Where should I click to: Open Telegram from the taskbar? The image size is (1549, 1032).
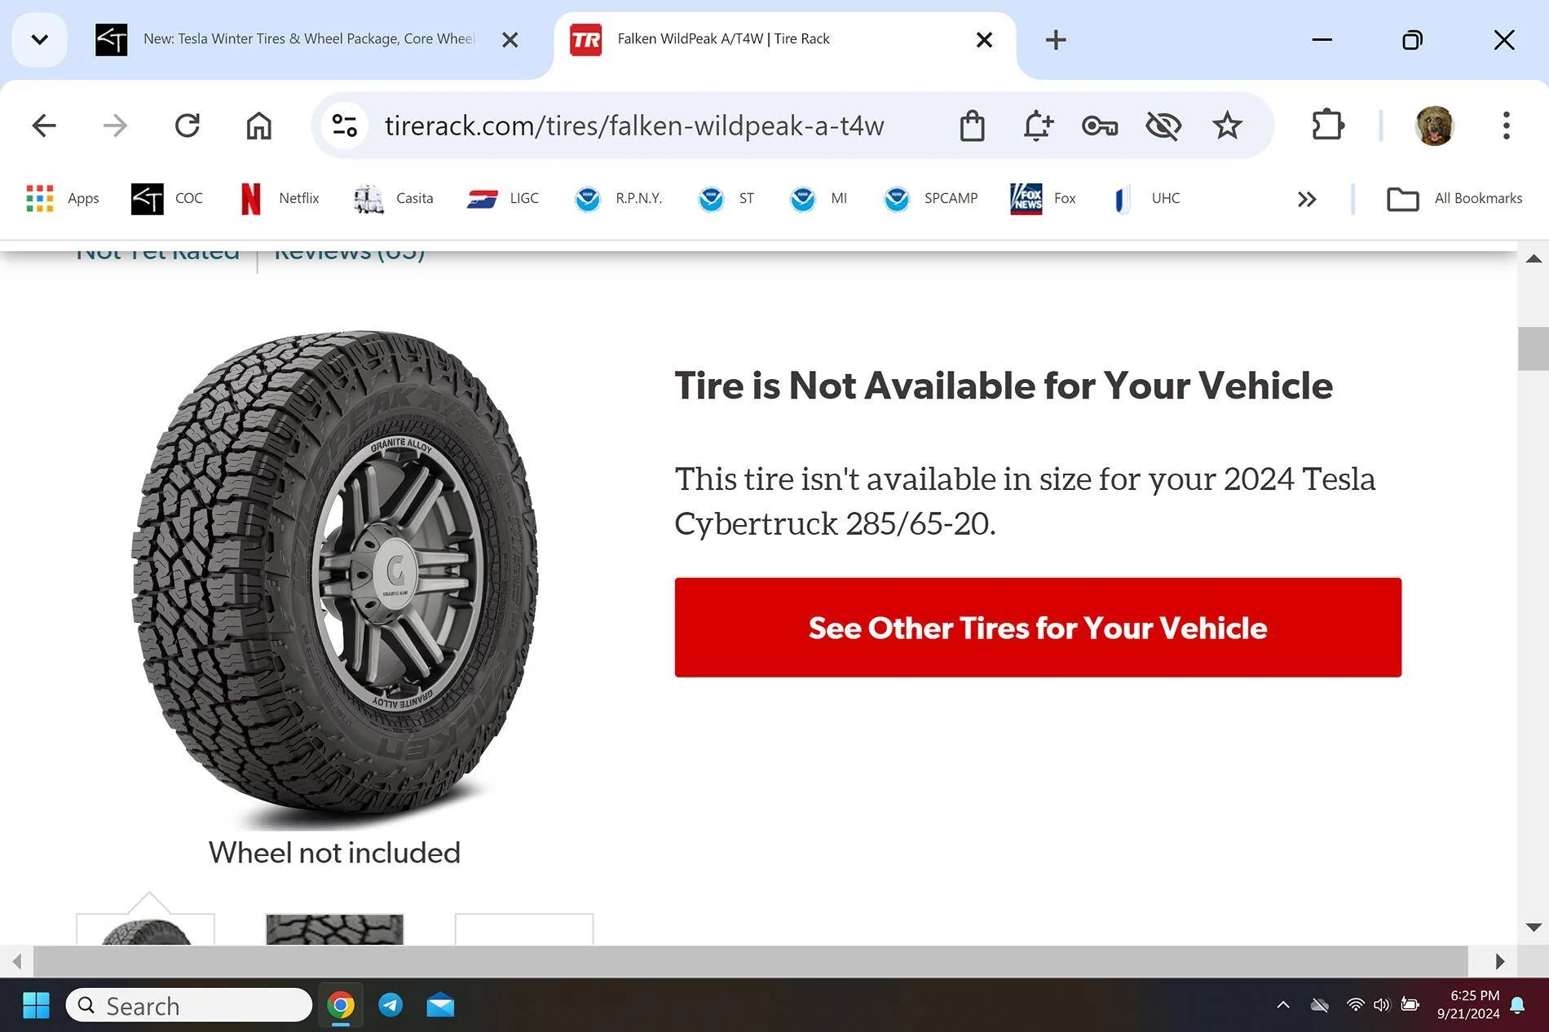(391, 1005)
